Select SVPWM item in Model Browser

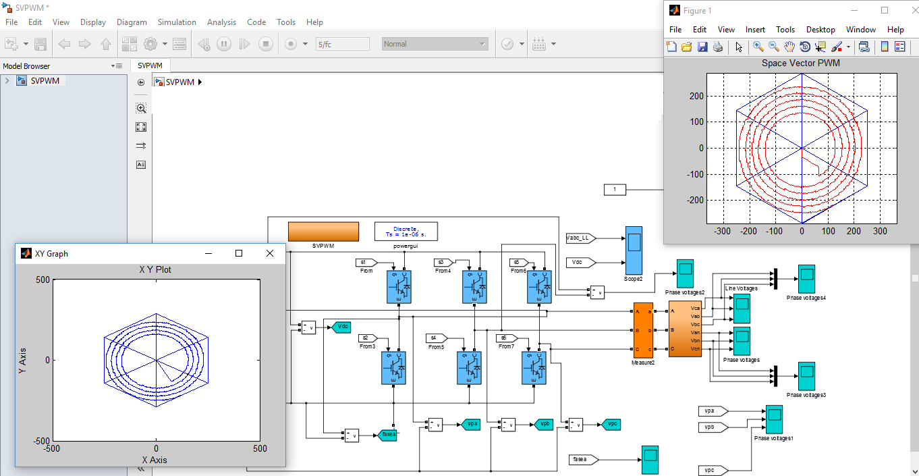click(x=45, y=81)
